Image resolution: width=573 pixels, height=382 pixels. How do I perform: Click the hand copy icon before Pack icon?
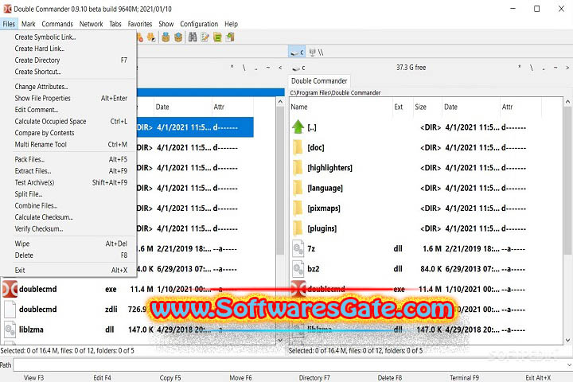tap(151, 37)
